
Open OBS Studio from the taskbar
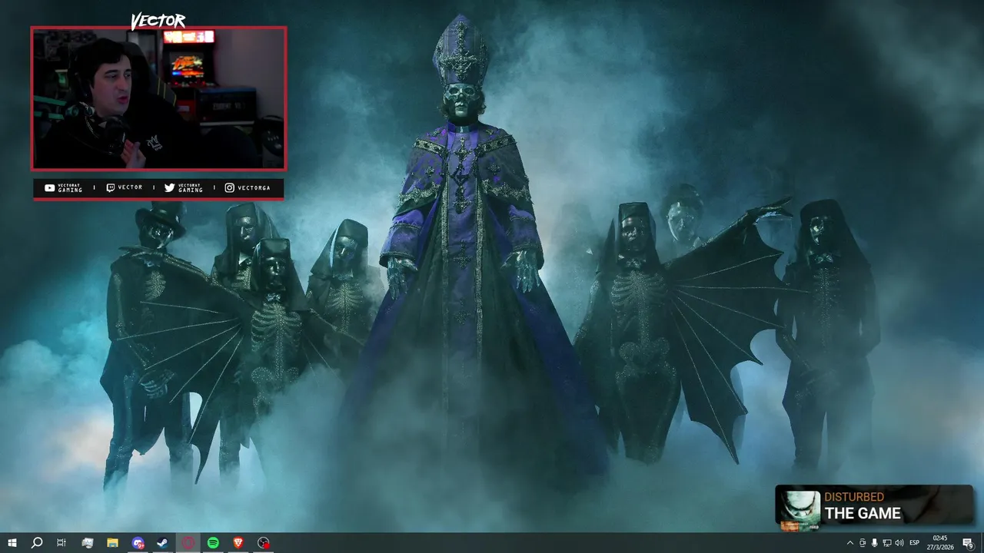click(x=264, y=543)
